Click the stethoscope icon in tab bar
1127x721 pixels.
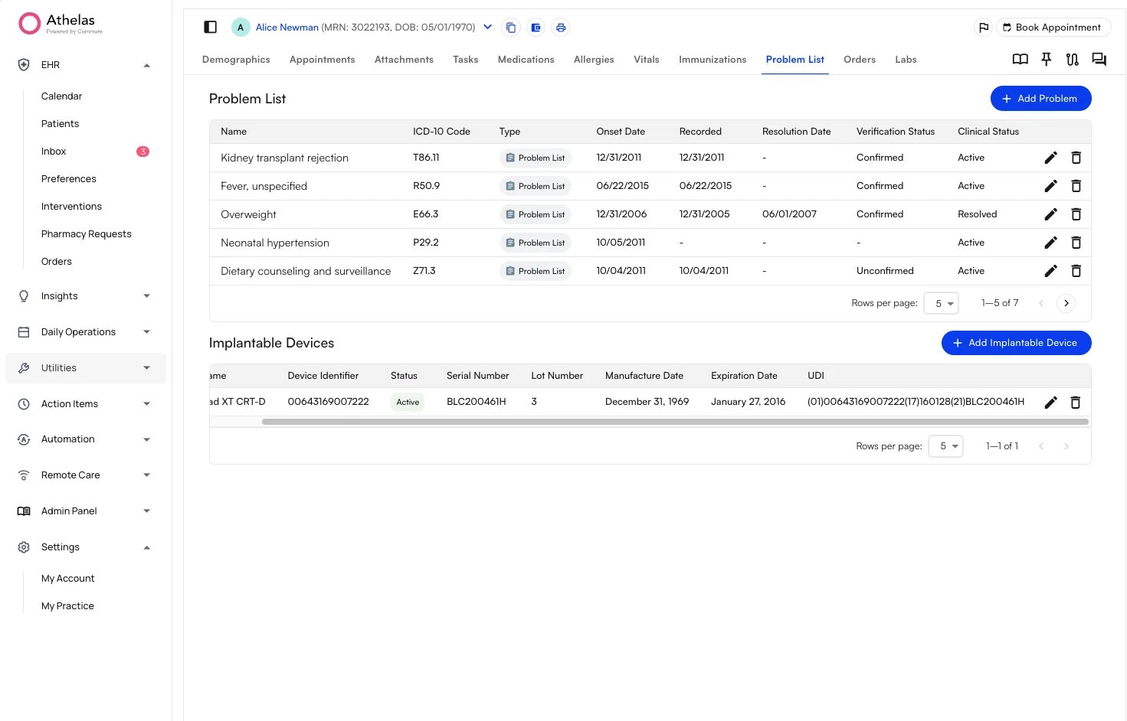tap(1072, 59)
